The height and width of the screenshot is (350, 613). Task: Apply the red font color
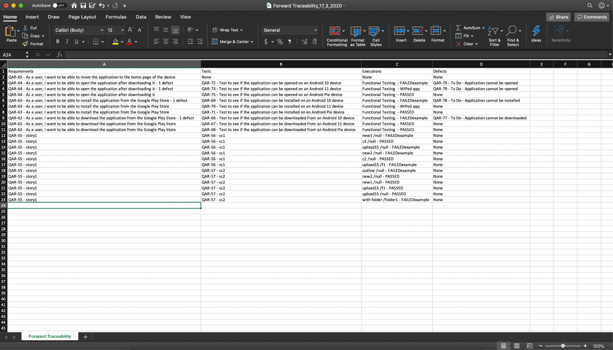coord(129,42)
